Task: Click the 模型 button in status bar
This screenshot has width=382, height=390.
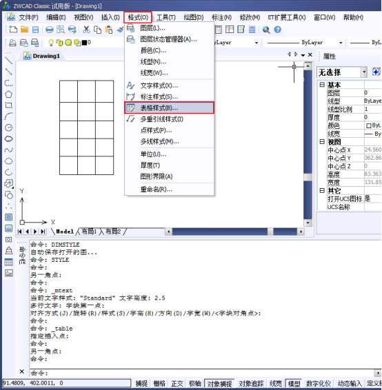Action: (294, 383)
